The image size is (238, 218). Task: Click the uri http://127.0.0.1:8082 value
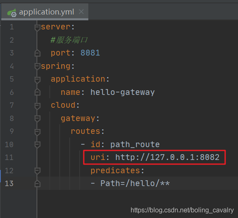[x=167, y=157]
